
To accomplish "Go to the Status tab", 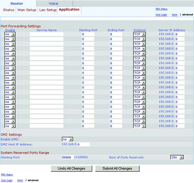I will [9, 10].
